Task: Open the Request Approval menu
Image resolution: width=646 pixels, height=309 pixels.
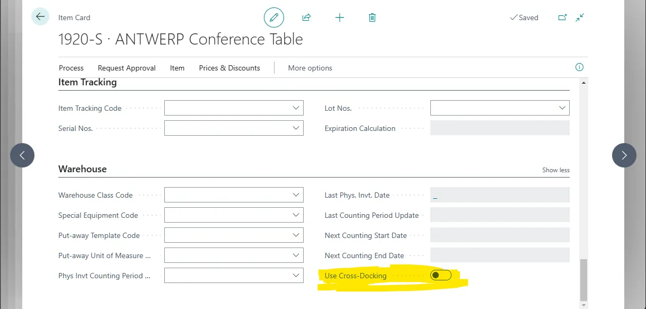Action: pyautogui.click(x=127, y=68)
